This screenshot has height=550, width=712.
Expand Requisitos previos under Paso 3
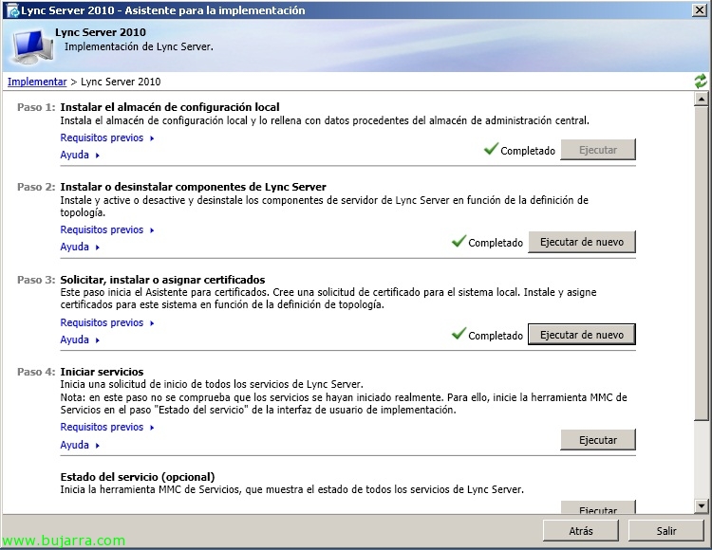[106, 322]
